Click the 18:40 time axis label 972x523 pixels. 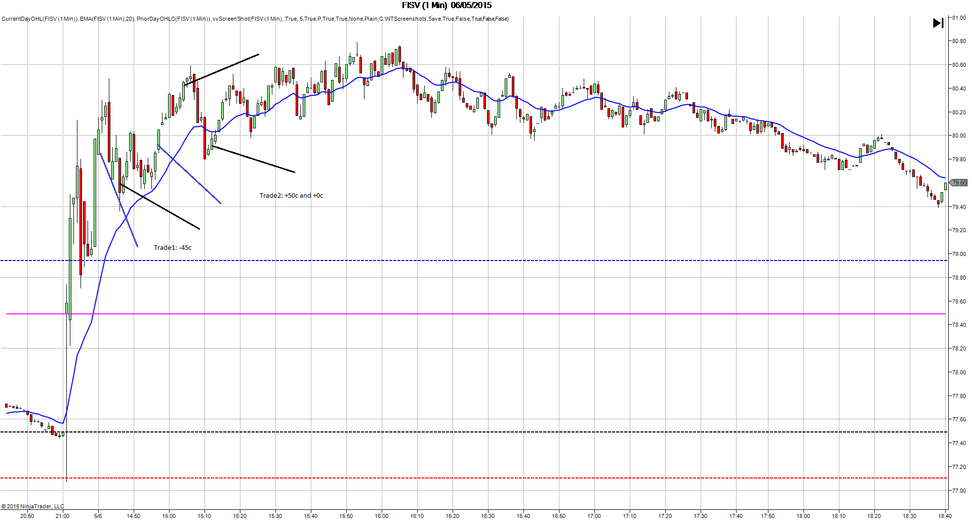pos(945,516)
